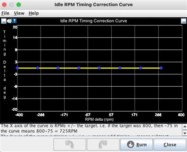This screenshot has height=152, width=187.
Task: Select the sixth curve point near 100 rpm
Action: pos(120,68)
